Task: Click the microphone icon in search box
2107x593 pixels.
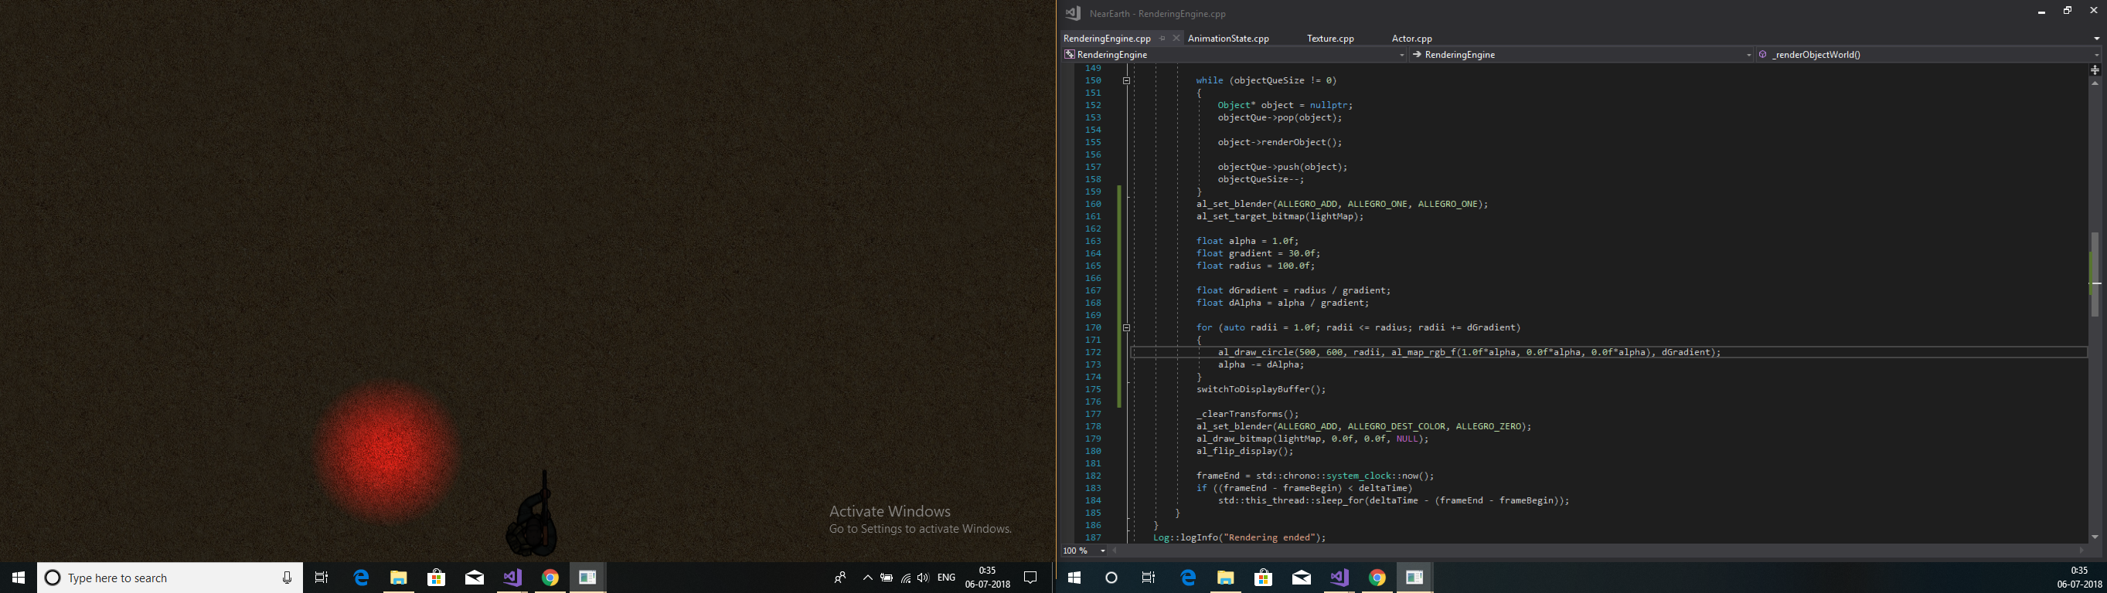Action: (287, 578)
